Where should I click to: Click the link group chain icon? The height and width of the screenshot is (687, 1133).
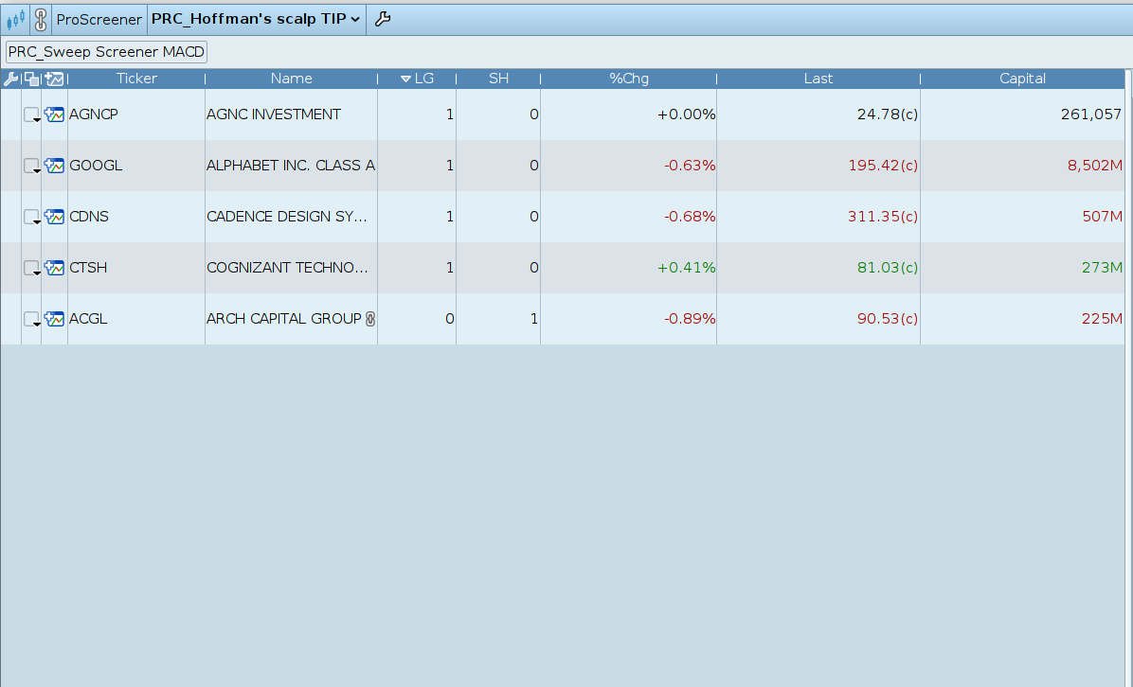41,20
